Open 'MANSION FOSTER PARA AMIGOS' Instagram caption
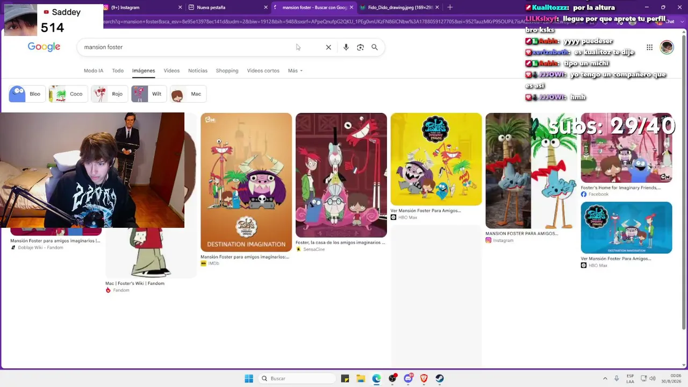This screenshot has width=688, height=387. (x=522, y=233)
